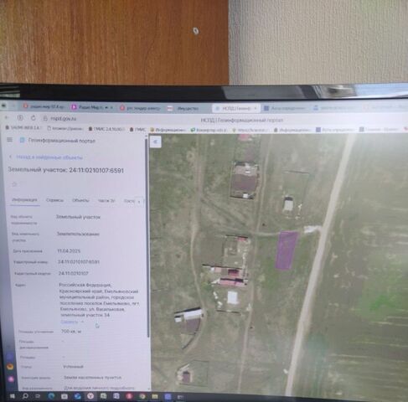Open the Информационн bookmark with yellow icon
This screenshot has height=402, width=408.
pos(168,130)
